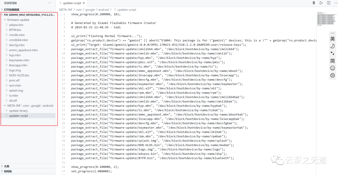Select cmnlib.mbn file
This screenshot has width=338, height=175.
tap(17, 35)
